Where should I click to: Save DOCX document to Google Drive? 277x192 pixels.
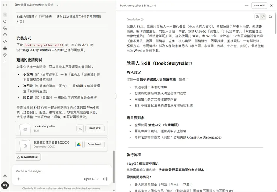coord(79,145)
